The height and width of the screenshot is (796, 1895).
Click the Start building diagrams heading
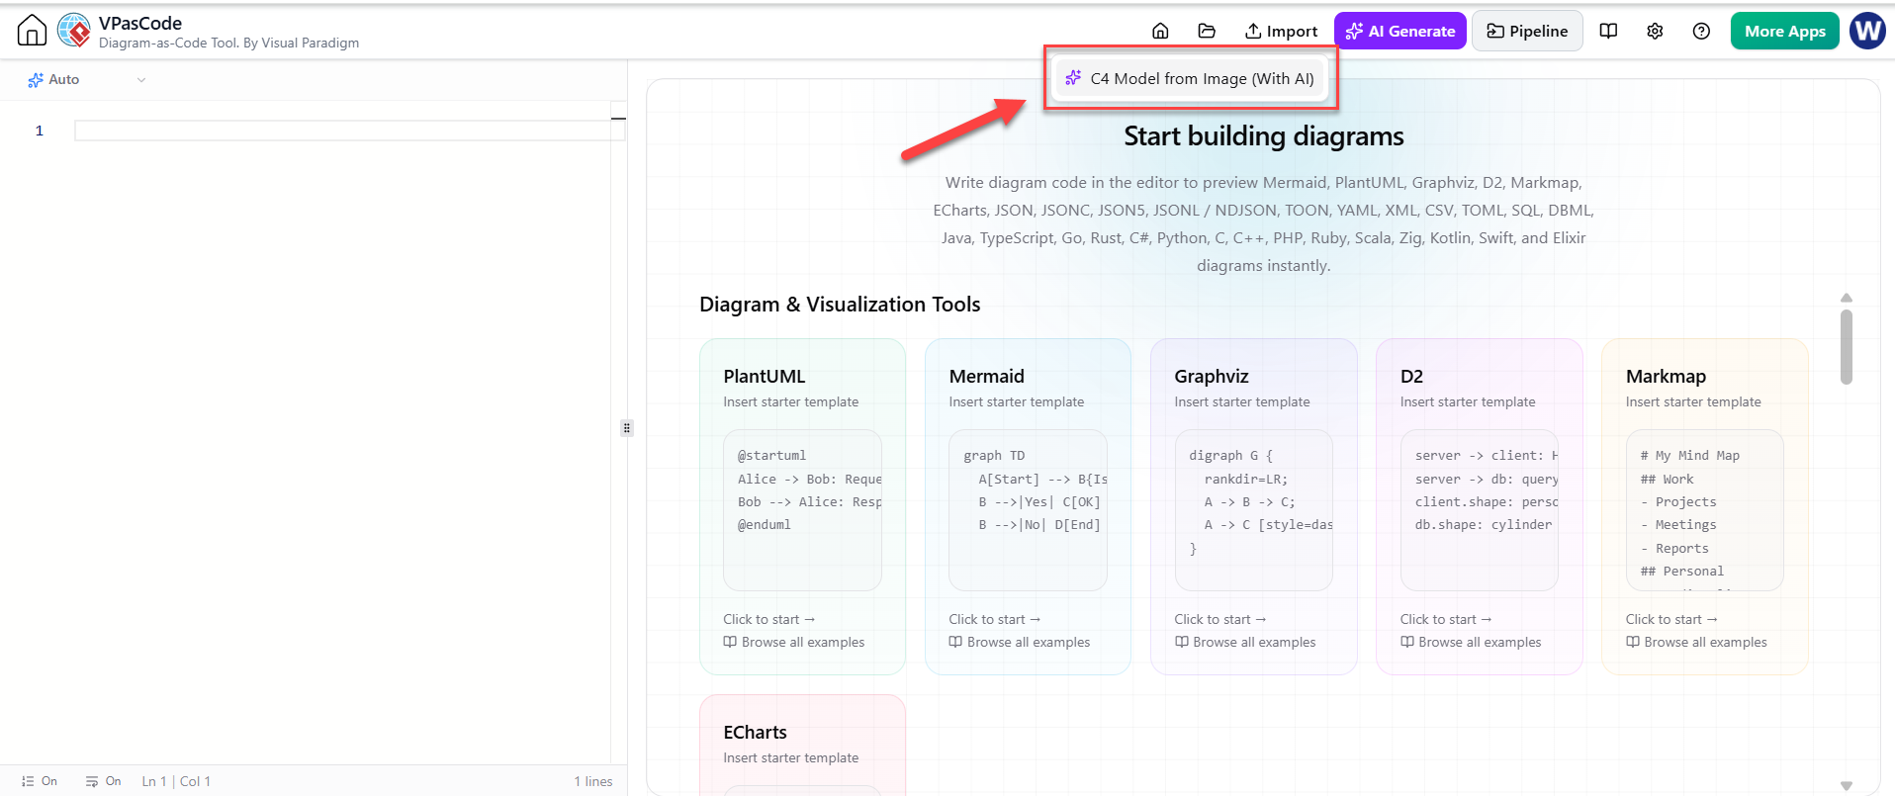pyautogui.click(x=1263, y=136)
